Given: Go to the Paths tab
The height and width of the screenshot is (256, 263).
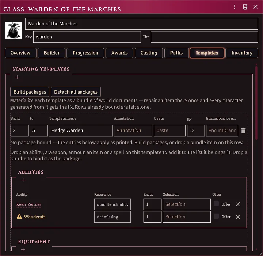Looking at the screenshot, I should click(176, 53).
